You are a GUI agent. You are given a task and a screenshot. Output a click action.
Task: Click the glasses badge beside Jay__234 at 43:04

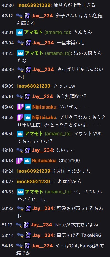click(20, 43)
